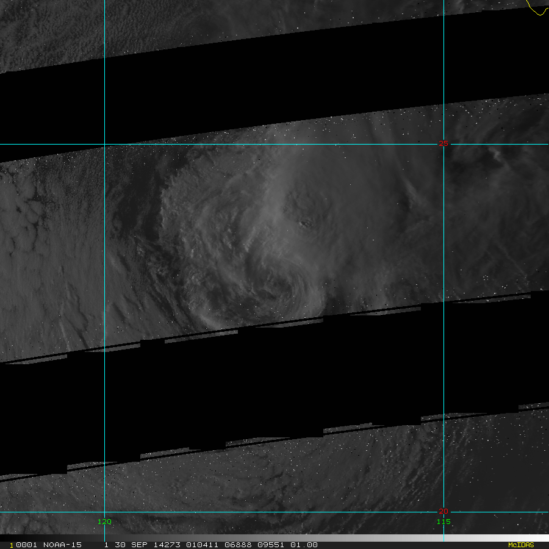Click the 09551 element number value
The width and height of the screenshot is (549, 549).
(265, 545)
